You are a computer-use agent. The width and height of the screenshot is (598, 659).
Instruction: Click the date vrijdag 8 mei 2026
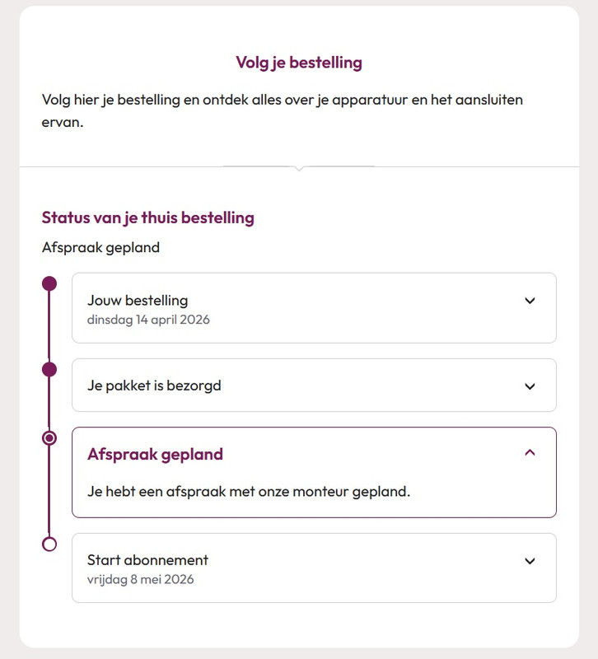[140, 580]
